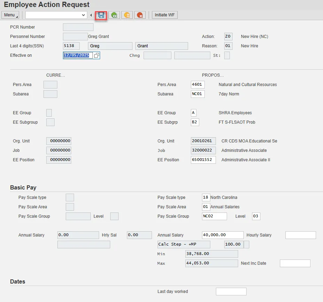Click the red Cancel icon
323x302 pixels.
tap(140, 15)
